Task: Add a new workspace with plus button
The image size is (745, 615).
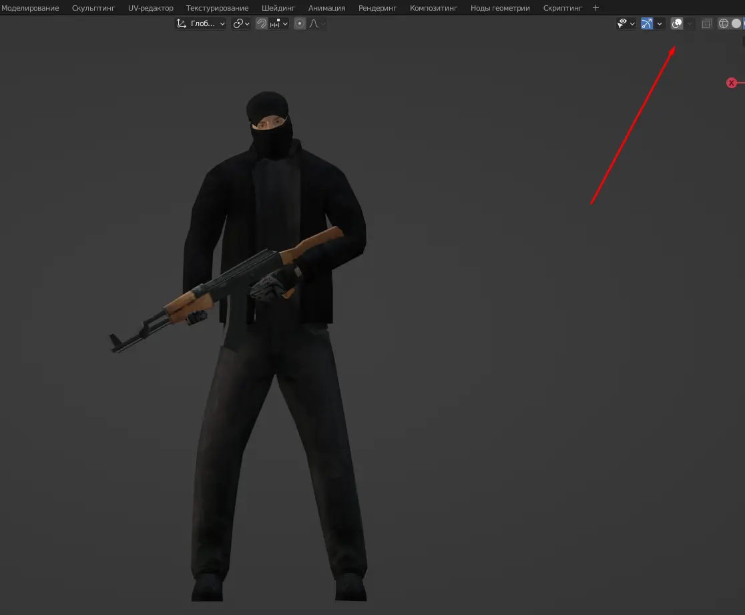Action: tap(596, 8)
